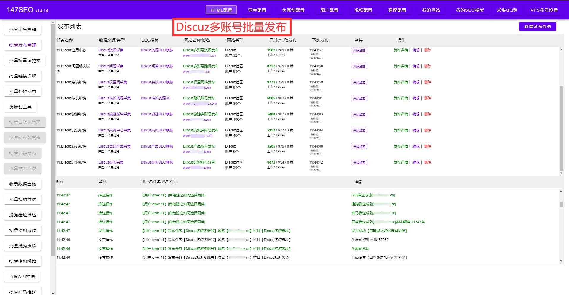Open Discuz资源采集 data source link

111,50
